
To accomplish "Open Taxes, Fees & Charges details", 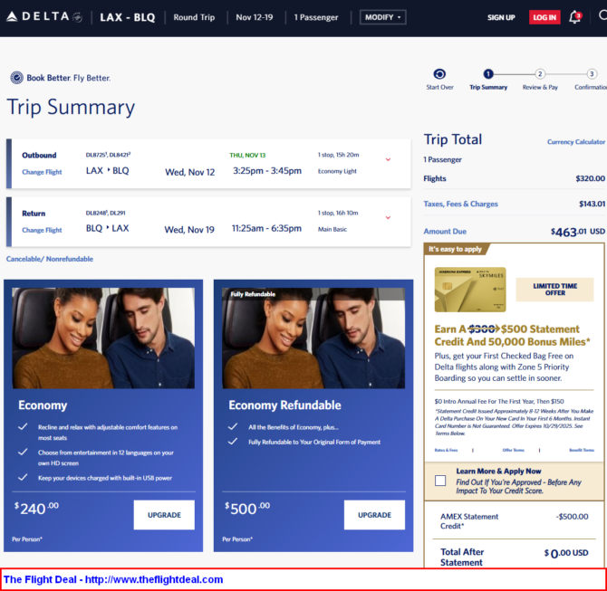I will (x=460, y=204).
